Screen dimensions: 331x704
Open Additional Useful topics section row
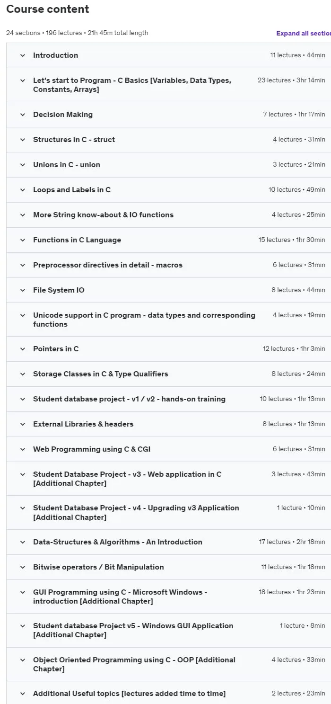(169, 694)
